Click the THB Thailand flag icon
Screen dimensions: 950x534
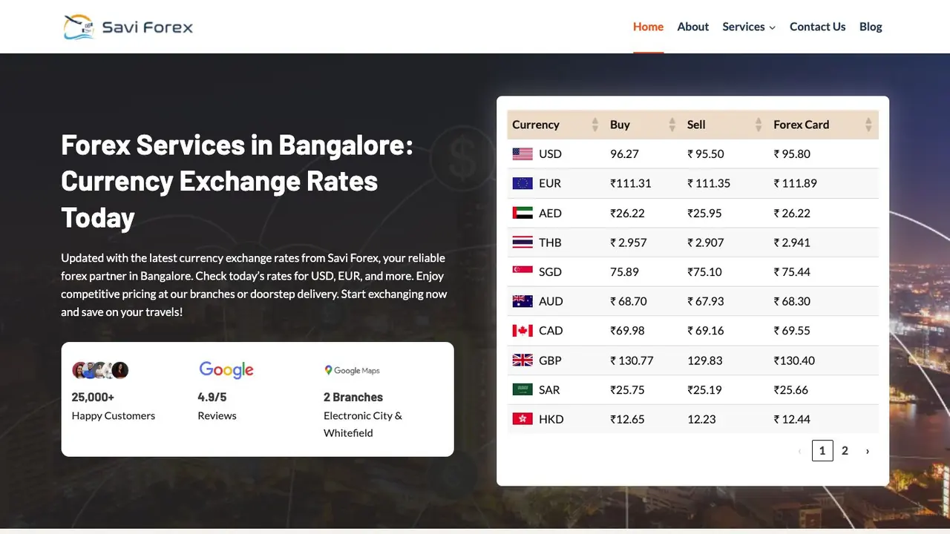(522, 243)
